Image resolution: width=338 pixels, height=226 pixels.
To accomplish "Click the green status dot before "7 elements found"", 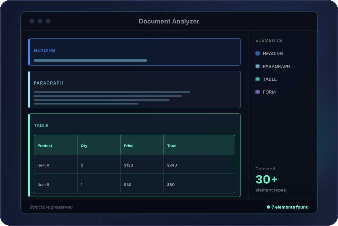I will pos(269,207).
